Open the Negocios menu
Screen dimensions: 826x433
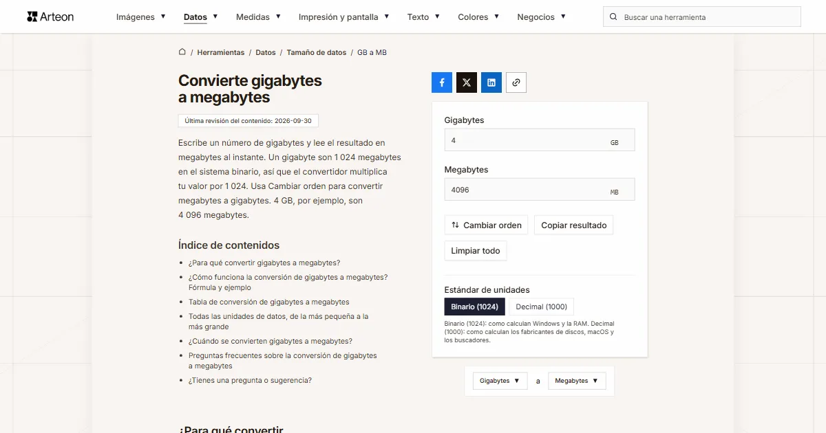[542, 17]
